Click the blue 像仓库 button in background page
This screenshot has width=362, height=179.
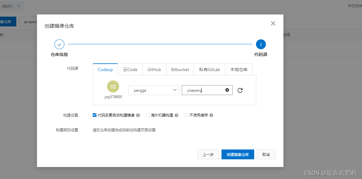point(8,22)
